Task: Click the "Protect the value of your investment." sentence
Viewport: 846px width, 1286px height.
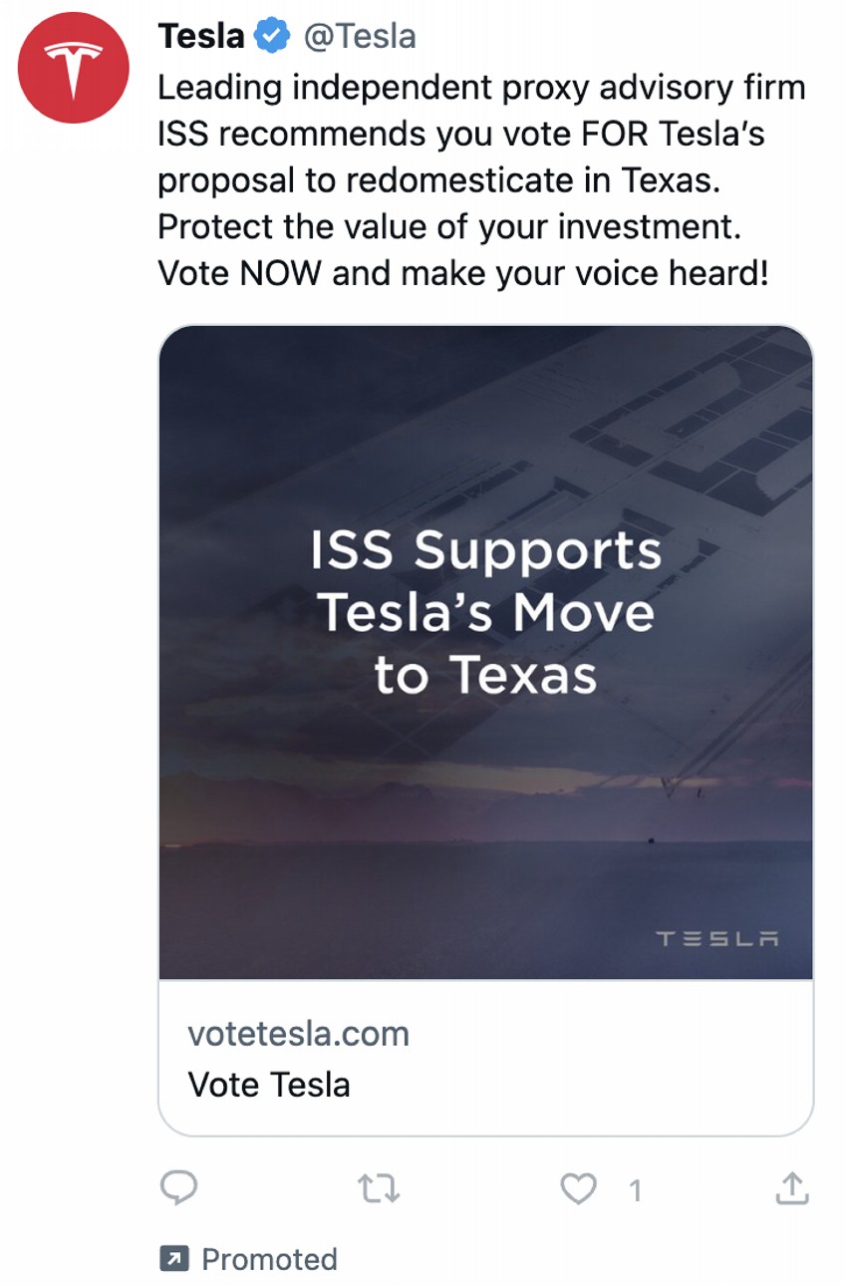Action: pos(449,226)
